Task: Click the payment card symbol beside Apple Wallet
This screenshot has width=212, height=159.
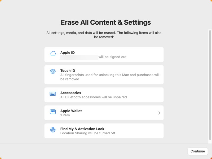Action: tap(53, 111)
